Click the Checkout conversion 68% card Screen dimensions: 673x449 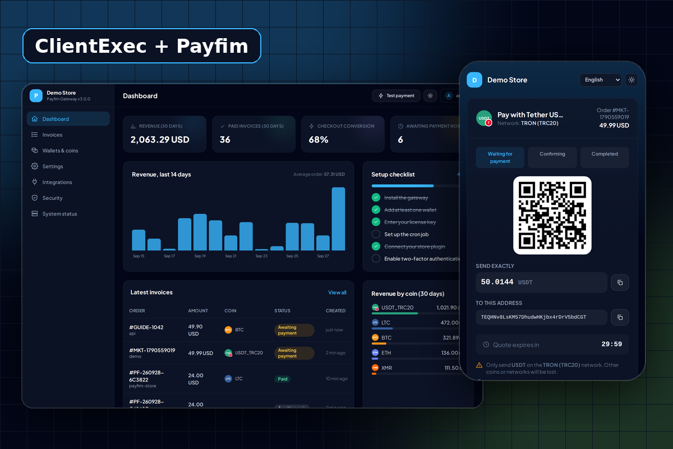[x=343, y=134]
